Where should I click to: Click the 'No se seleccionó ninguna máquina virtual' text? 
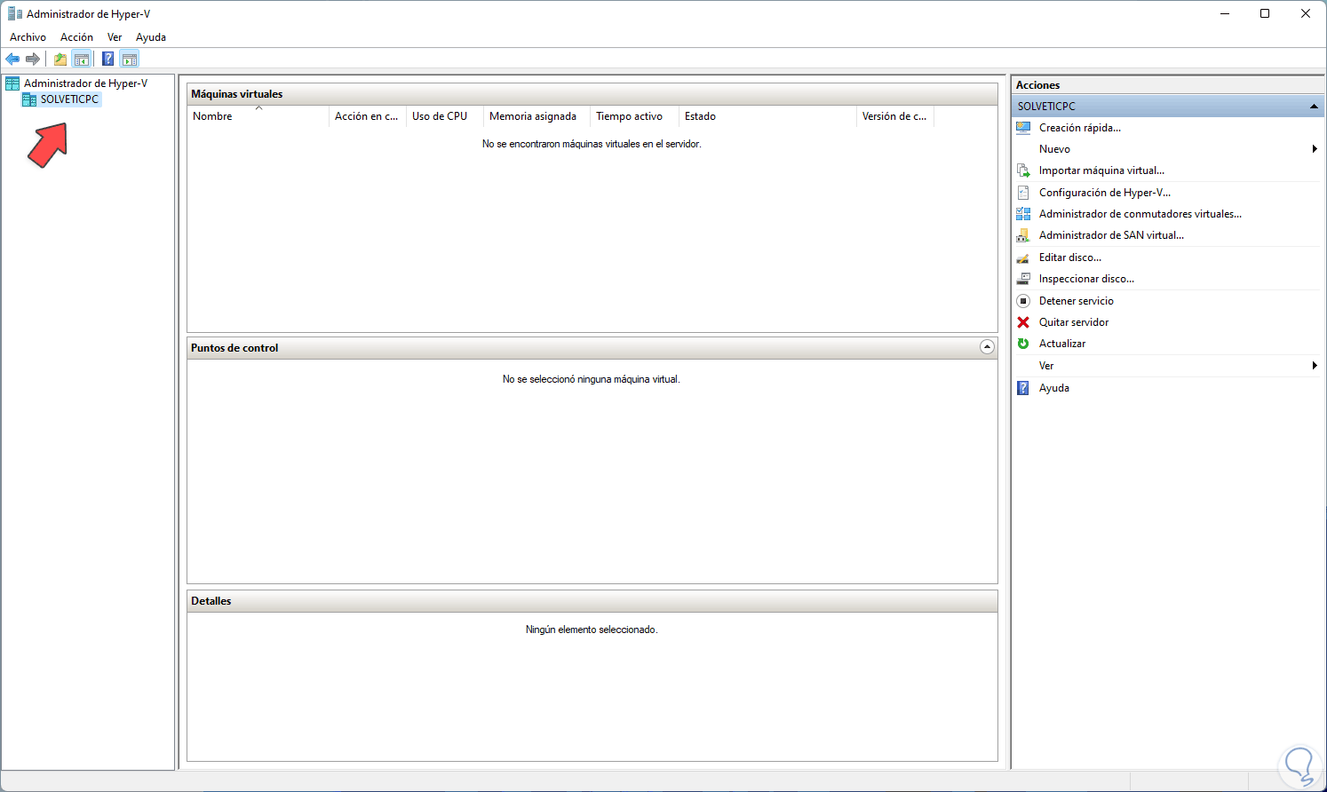click(x=592, y=379)
